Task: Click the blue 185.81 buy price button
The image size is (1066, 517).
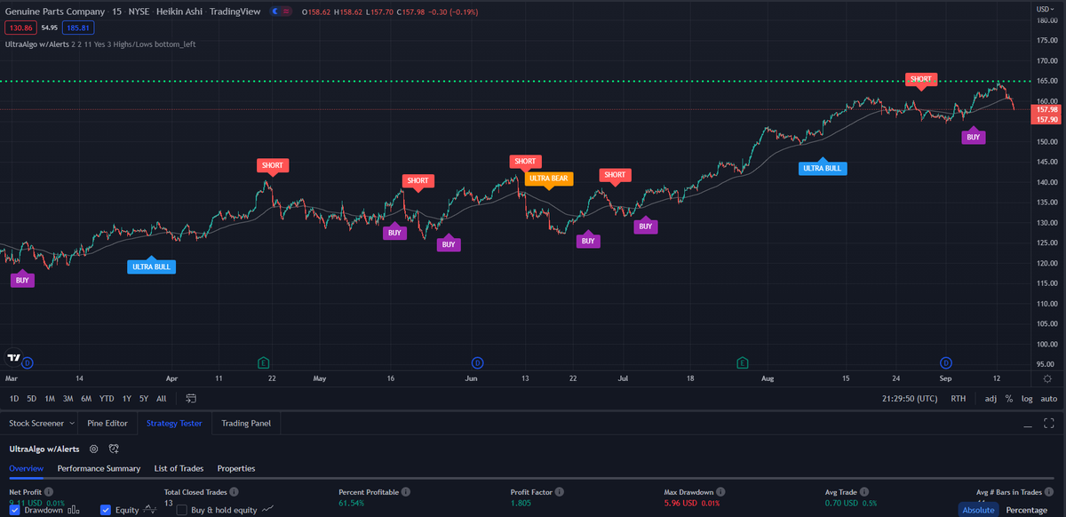Action: (77, 28)
